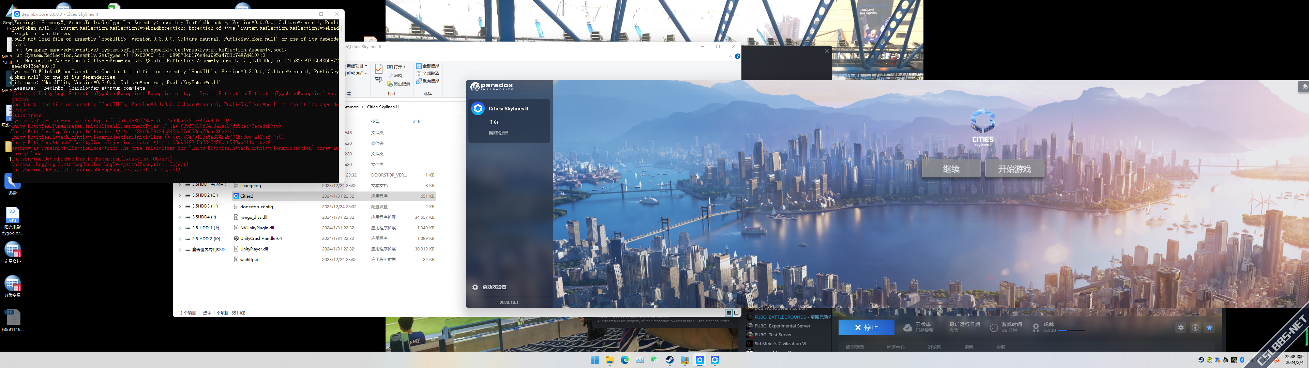Viewport: 1309px width, 368px height.
Task: Expand the 魔兽世界专用SSD drive node
Action: tap(179, 249)
